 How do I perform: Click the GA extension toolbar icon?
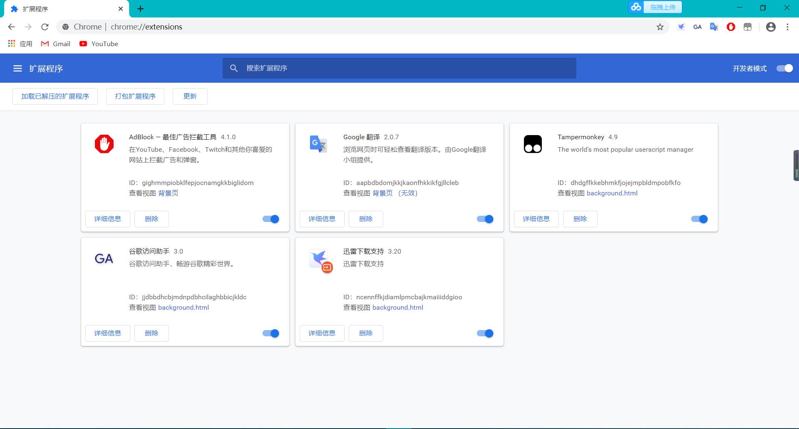coord(697,27)
